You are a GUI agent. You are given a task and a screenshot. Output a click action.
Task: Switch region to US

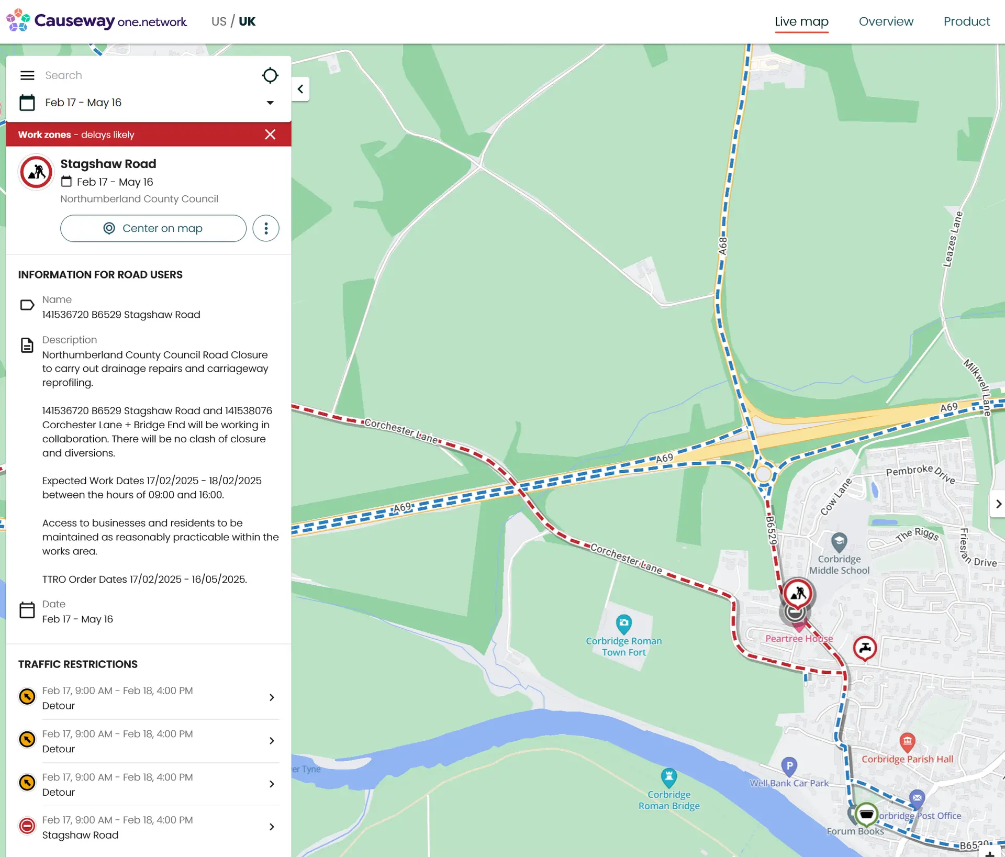pos(219,21)
